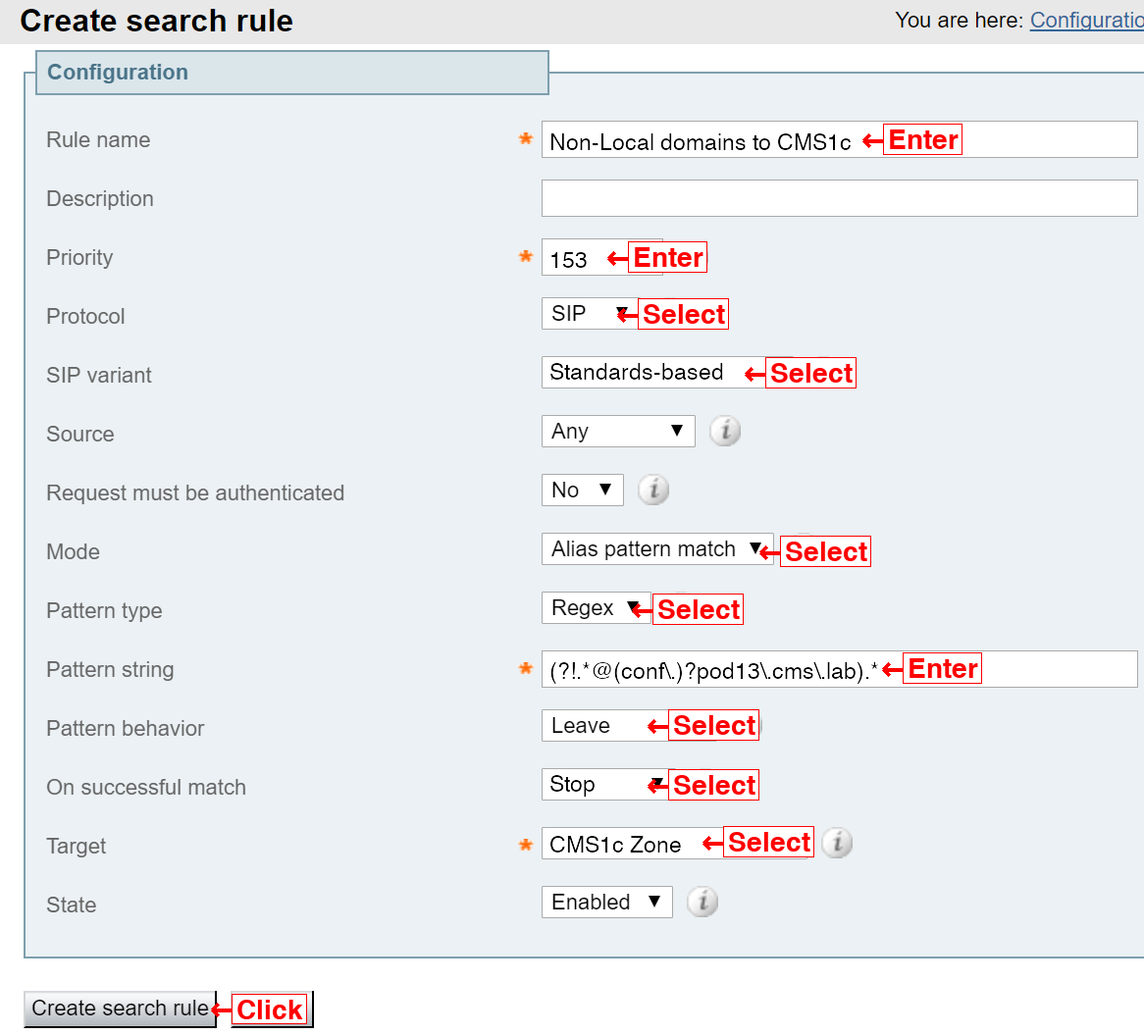
Task: Click the State field info icon
Action: pos(702,903)
